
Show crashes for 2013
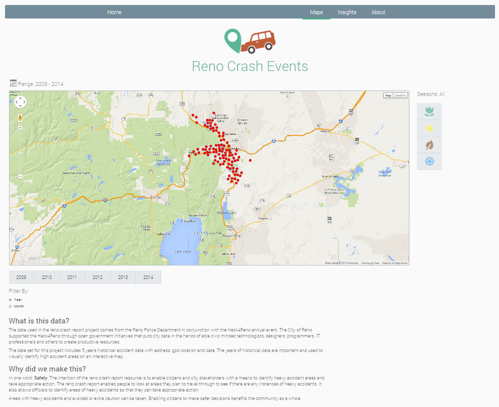point(123,277)
